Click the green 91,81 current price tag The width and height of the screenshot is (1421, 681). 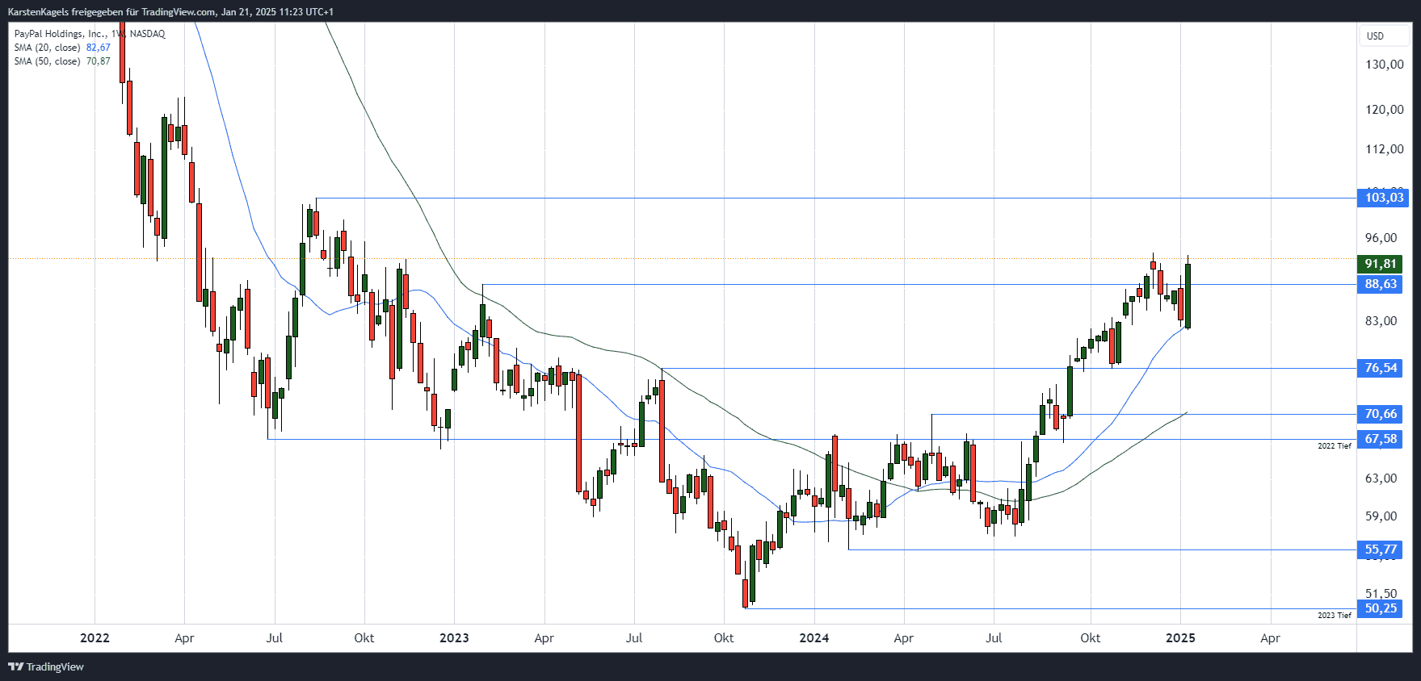(x=1380, y=264)
